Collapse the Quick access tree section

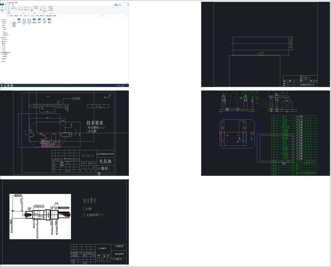click(x=1, y=20)
